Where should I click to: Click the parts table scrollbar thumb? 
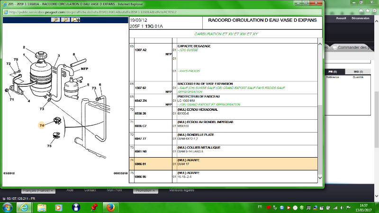click(x=320, y=139)
